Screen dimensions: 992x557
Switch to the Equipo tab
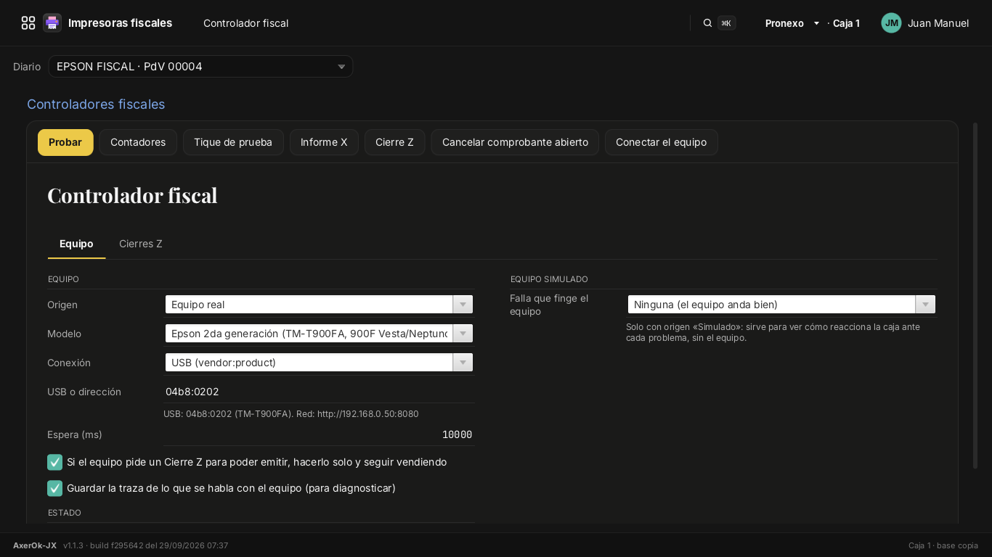pos(76,244)
